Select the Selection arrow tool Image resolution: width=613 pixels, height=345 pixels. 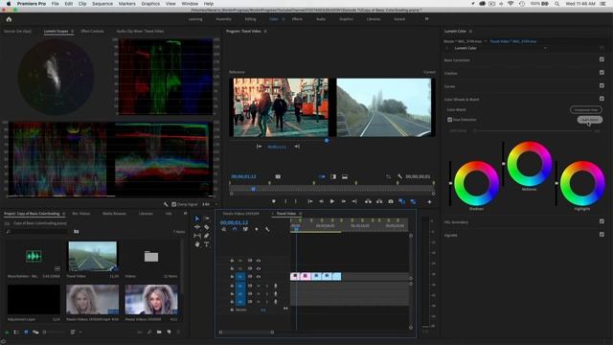tap(197, 218)
